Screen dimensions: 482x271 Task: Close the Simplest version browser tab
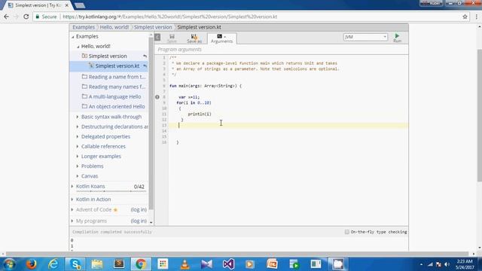pyautogui.click(x=67, y=5)
